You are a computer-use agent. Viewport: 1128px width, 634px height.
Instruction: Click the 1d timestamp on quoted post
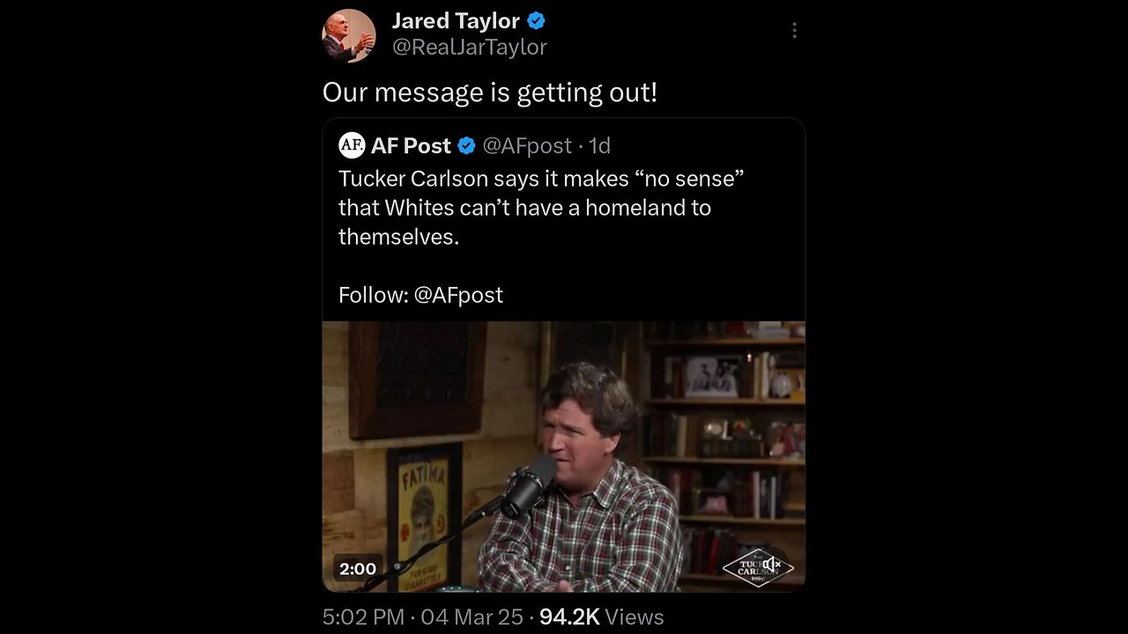pyautogui.click(x=599, y=145)
